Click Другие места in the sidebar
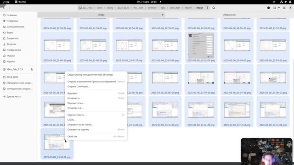This screenshot has height=165, width=294. pyautogui.click(x=18, y=97)
